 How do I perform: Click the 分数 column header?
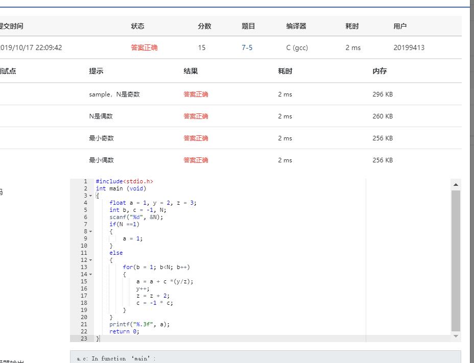tap(204, 26)
